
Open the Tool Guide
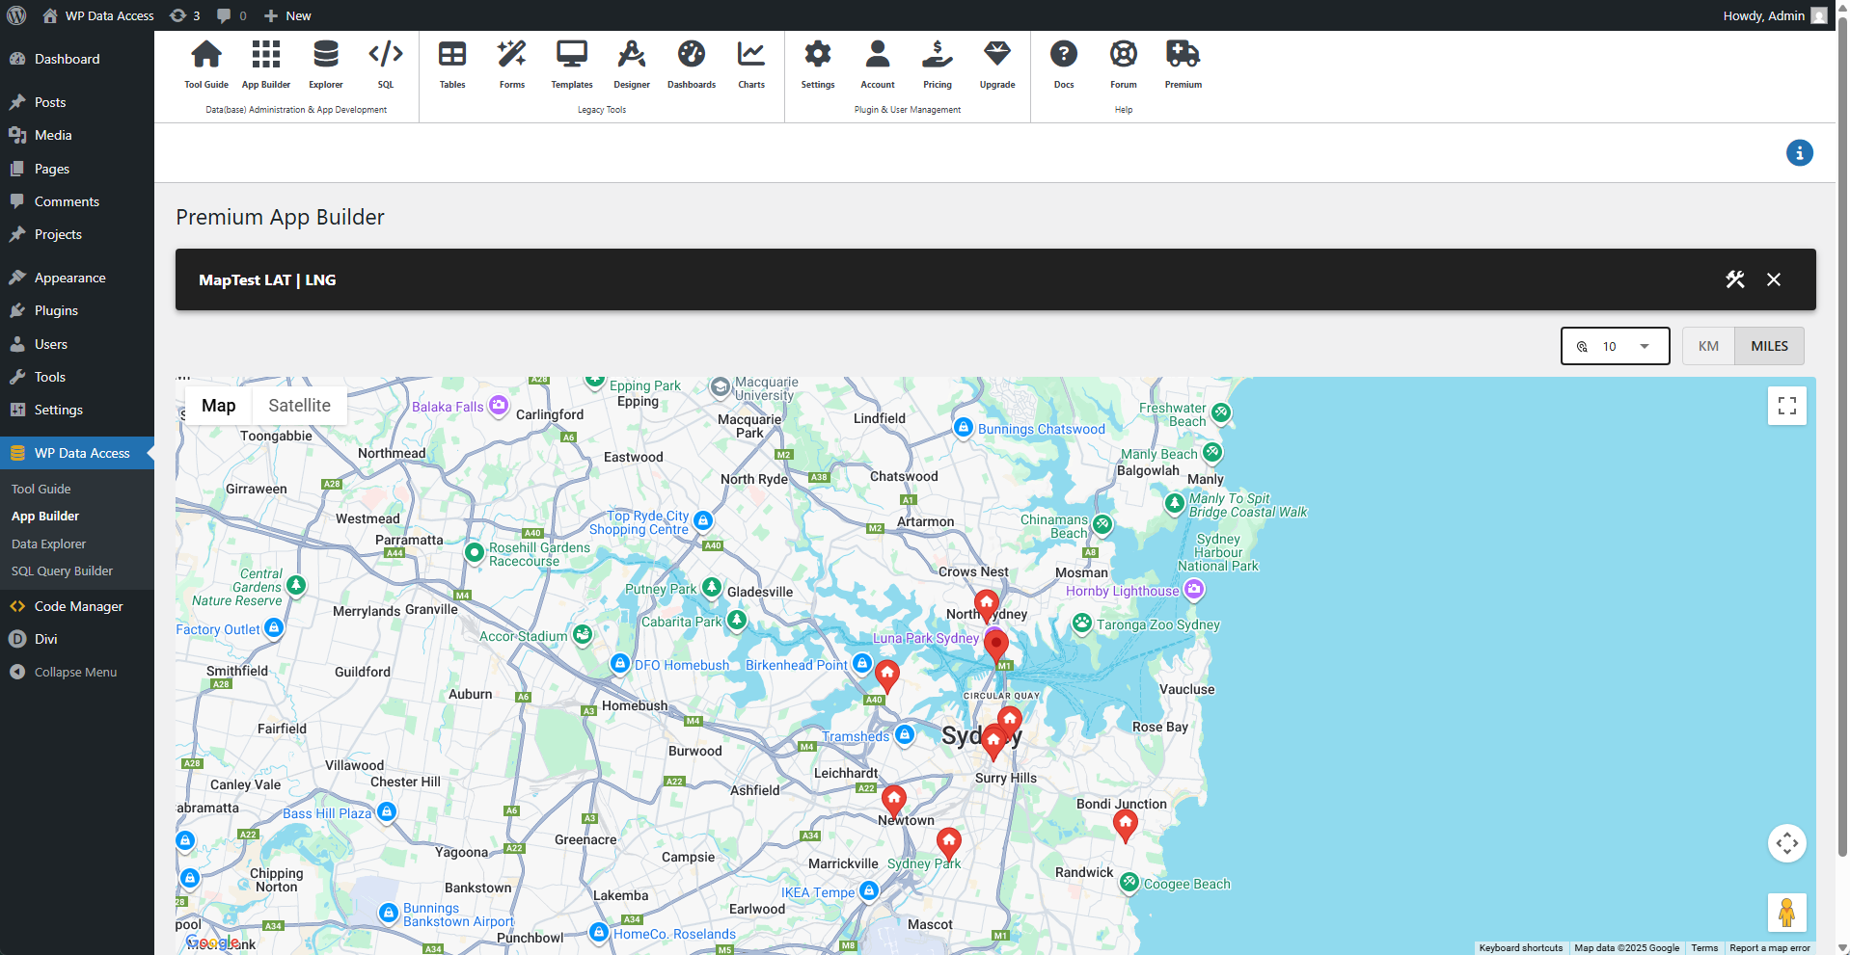coord(205,64)
